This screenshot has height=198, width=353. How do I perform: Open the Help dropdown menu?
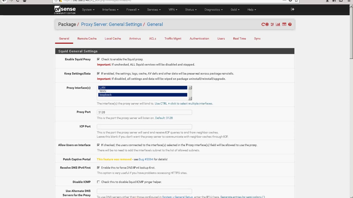252,10
